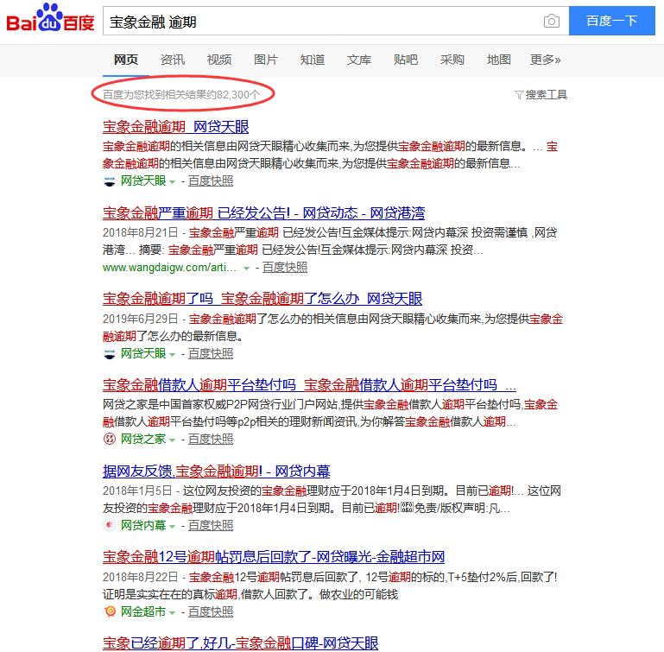Switch to the 资讯 tab
This screenshot has width=664, height=652.
173,60
